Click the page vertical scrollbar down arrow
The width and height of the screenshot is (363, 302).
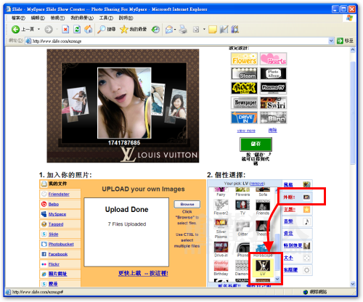coord(353,284)
